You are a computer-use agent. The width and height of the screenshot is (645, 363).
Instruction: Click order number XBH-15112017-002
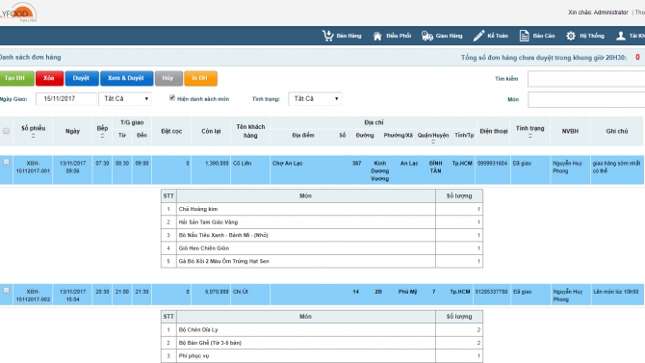coord(33,296)
